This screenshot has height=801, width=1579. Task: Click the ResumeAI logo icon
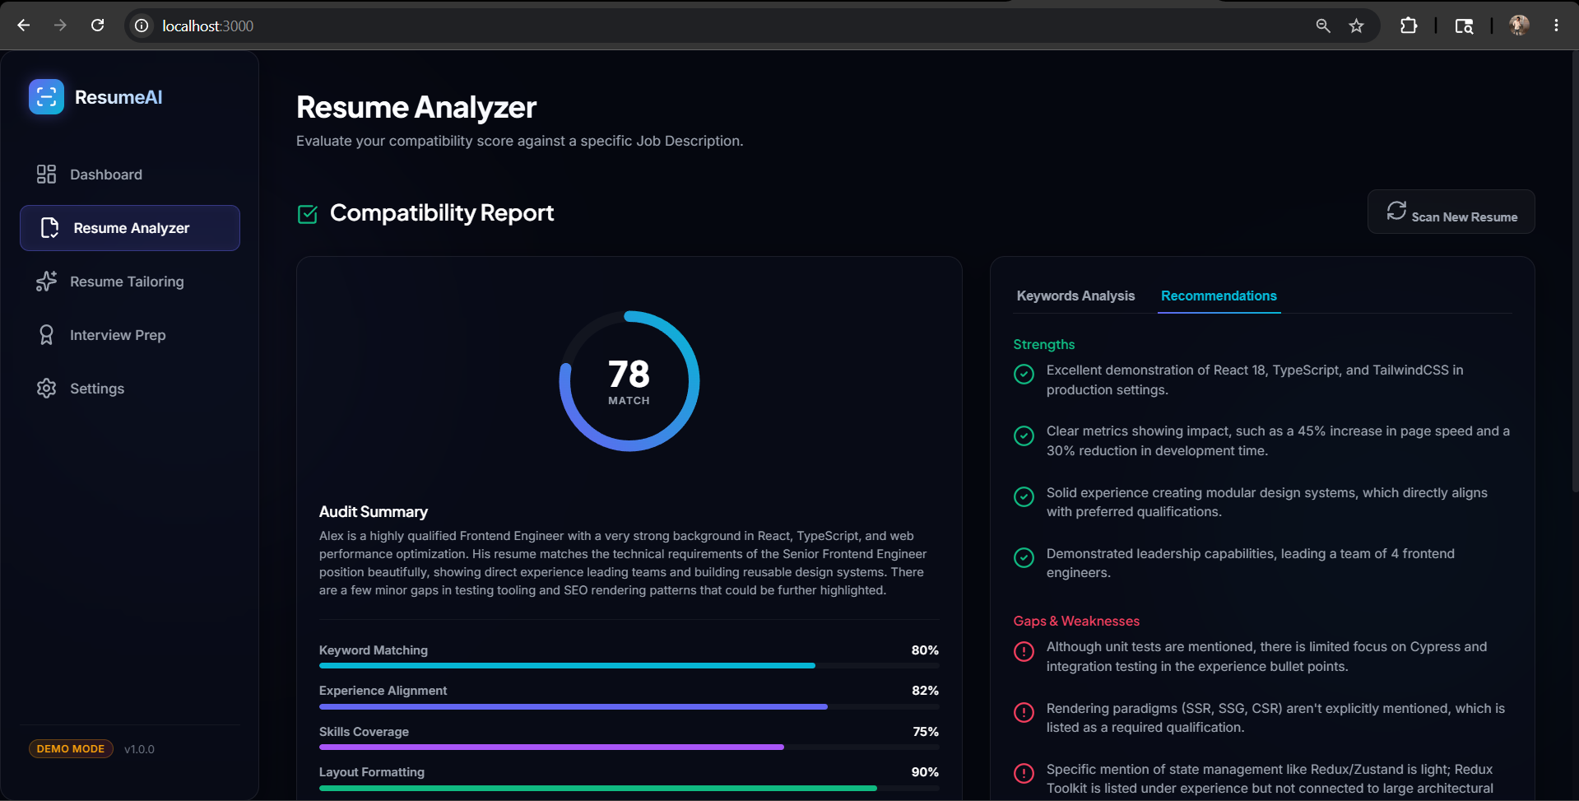[46, 97]
